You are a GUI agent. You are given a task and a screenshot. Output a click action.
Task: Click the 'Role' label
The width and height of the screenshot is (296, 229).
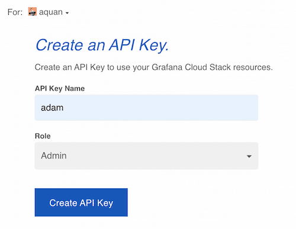[x=43, y=136]
